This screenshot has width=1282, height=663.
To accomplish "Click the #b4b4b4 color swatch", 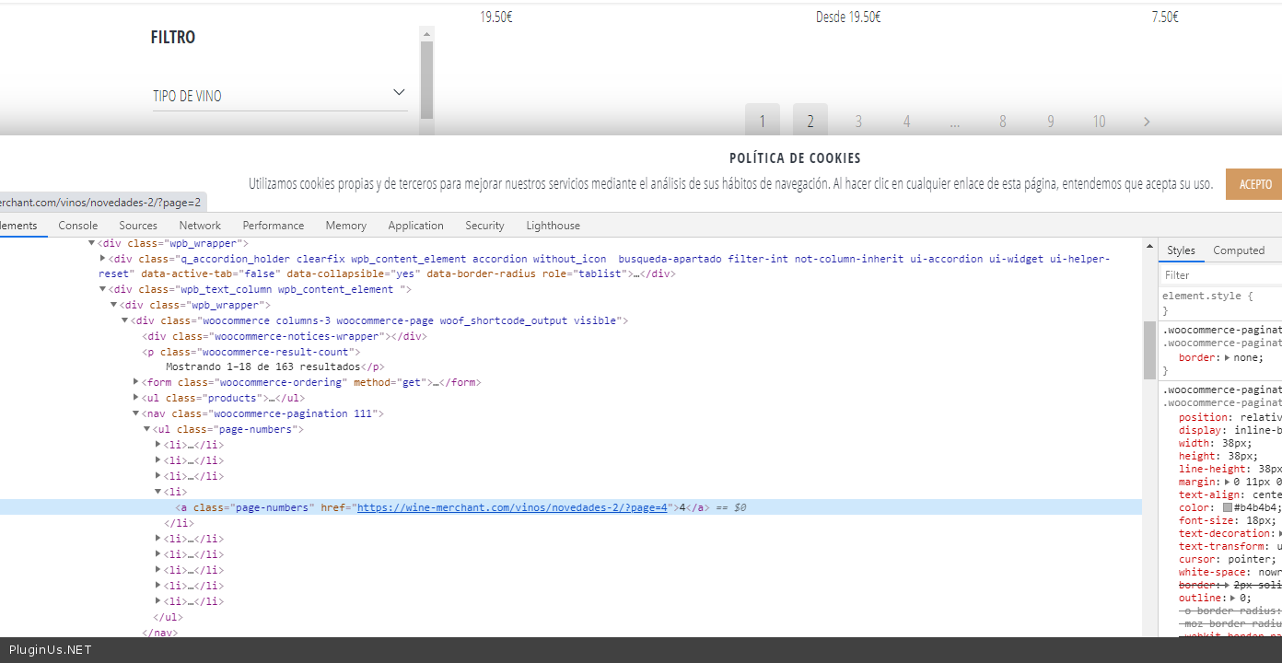I will 1228,507.
